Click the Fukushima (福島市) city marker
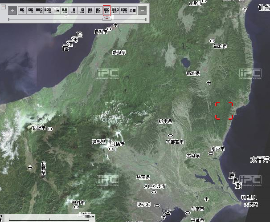 point(213,41)
